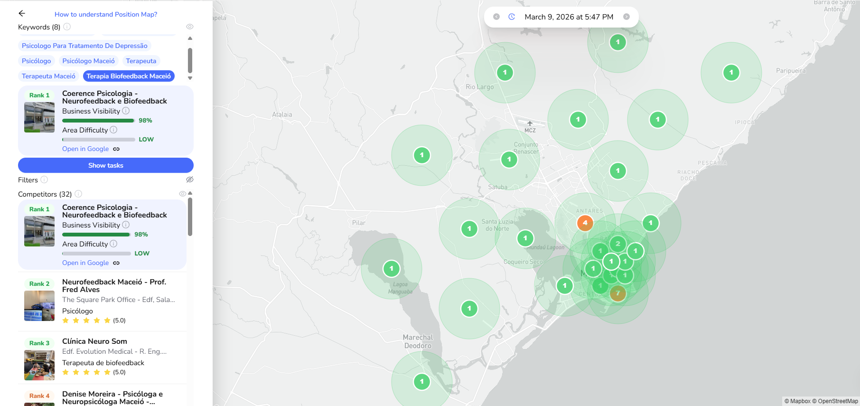Select Clínica Neuro Som competitor
860x406 pixels.
coord(102,357)
